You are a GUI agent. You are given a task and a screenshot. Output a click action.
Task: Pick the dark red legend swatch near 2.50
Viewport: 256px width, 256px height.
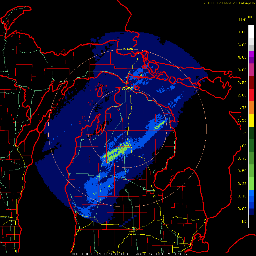pyautogui.click(x=251, y=82)
